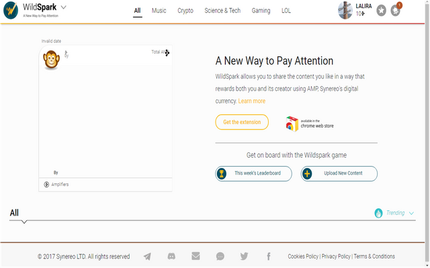The height and width of the screenshot is (268, 430).
Task: Click the copyright Synereo LTD text
Action: tap(83, 257)
